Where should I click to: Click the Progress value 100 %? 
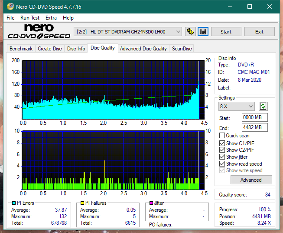coord(265,210)
